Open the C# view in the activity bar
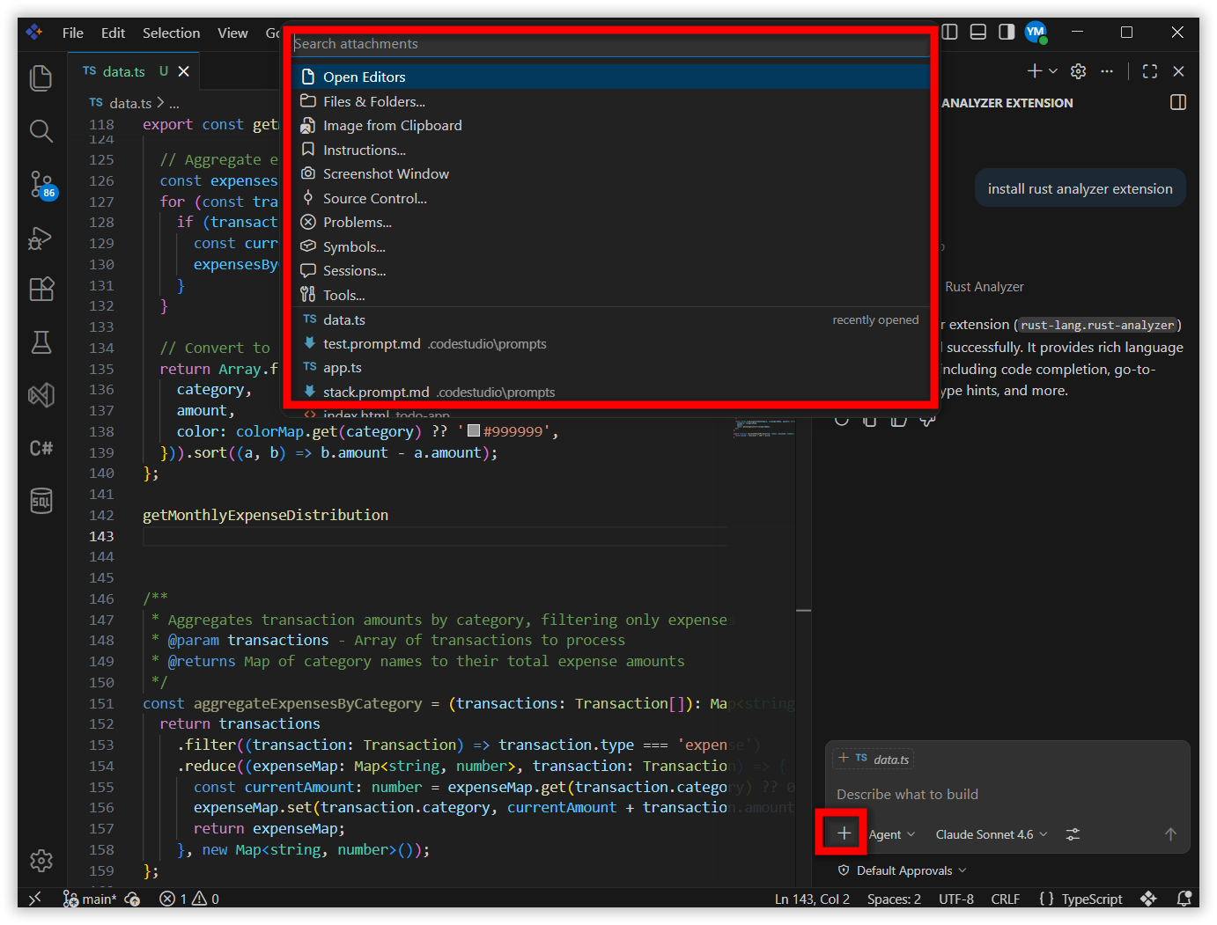 click(41, 448)
